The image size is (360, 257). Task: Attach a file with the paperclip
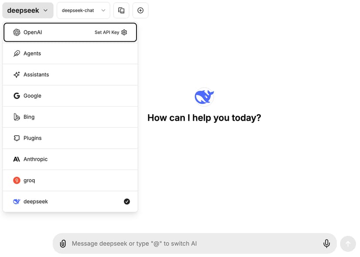[63, 244]
